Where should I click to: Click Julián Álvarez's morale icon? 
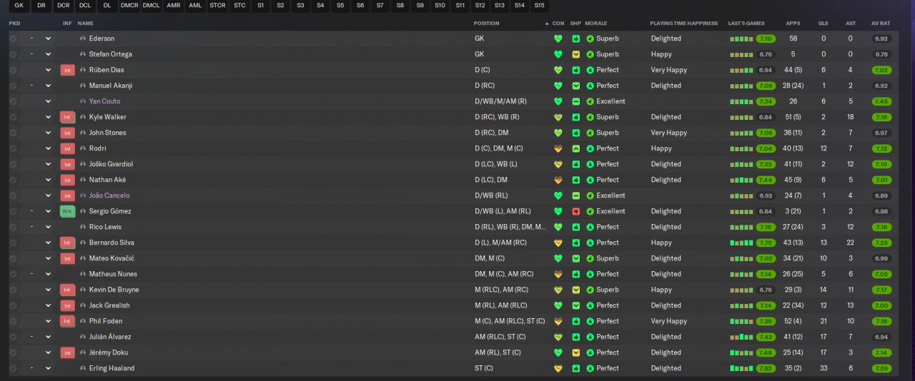pos(590,337)
